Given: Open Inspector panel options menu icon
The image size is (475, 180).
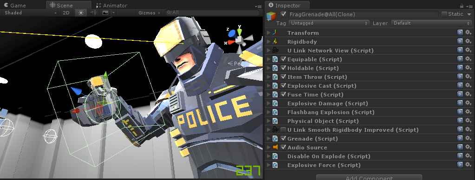Looking at the screenshot, I should pyautogui.click(x=469, y=6).
